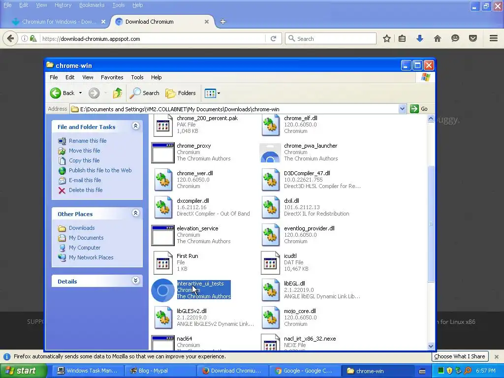Select the dxcompiler.dll file icon
Viewport: 504px width, 378px height.
[163, 208]
